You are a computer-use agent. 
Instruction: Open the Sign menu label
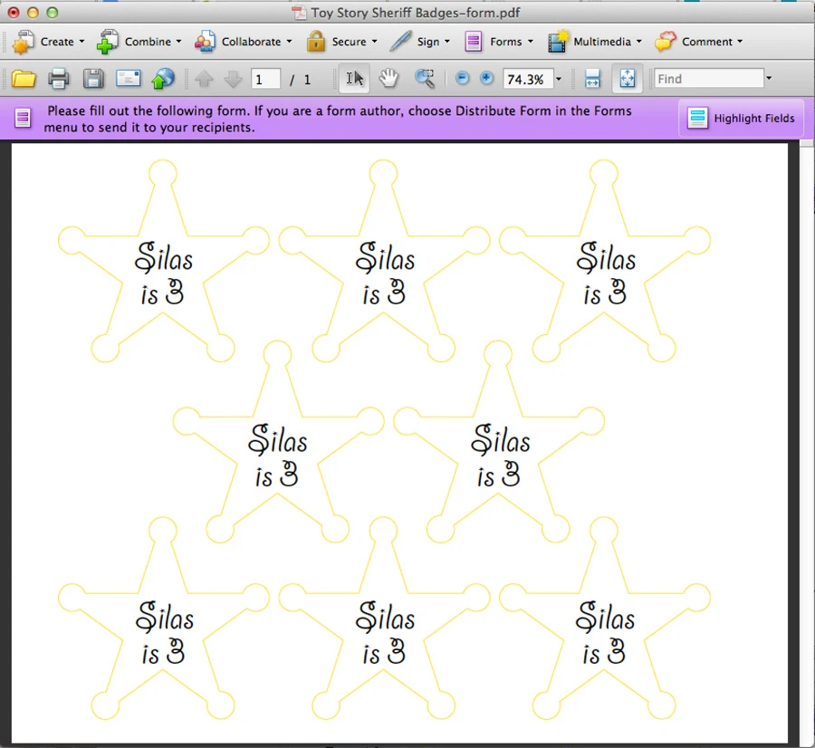coord(428,42)
